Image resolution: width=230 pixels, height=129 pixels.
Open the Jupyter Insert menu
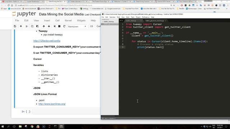click(47, 20)
